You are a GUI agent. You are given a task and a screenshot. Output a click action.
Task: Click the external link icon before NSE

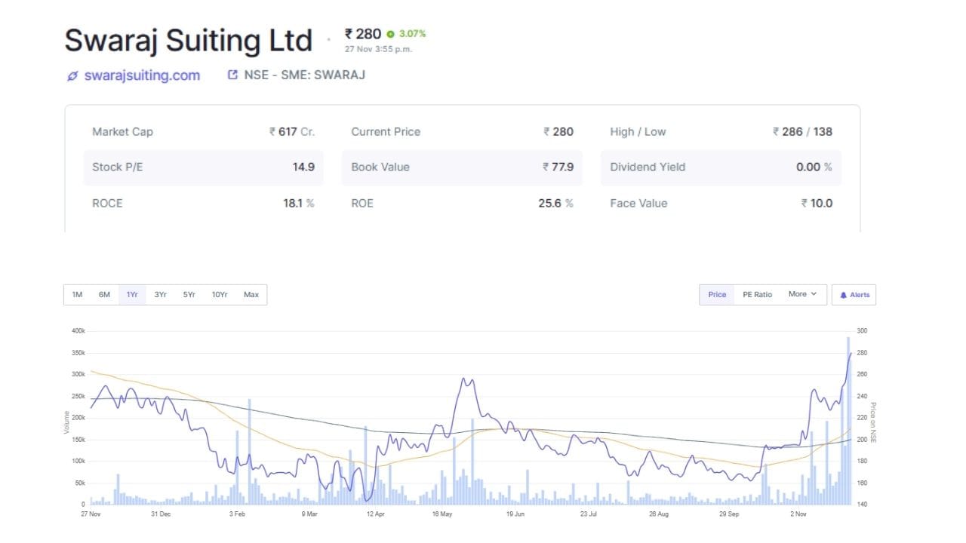click(233, 75)
